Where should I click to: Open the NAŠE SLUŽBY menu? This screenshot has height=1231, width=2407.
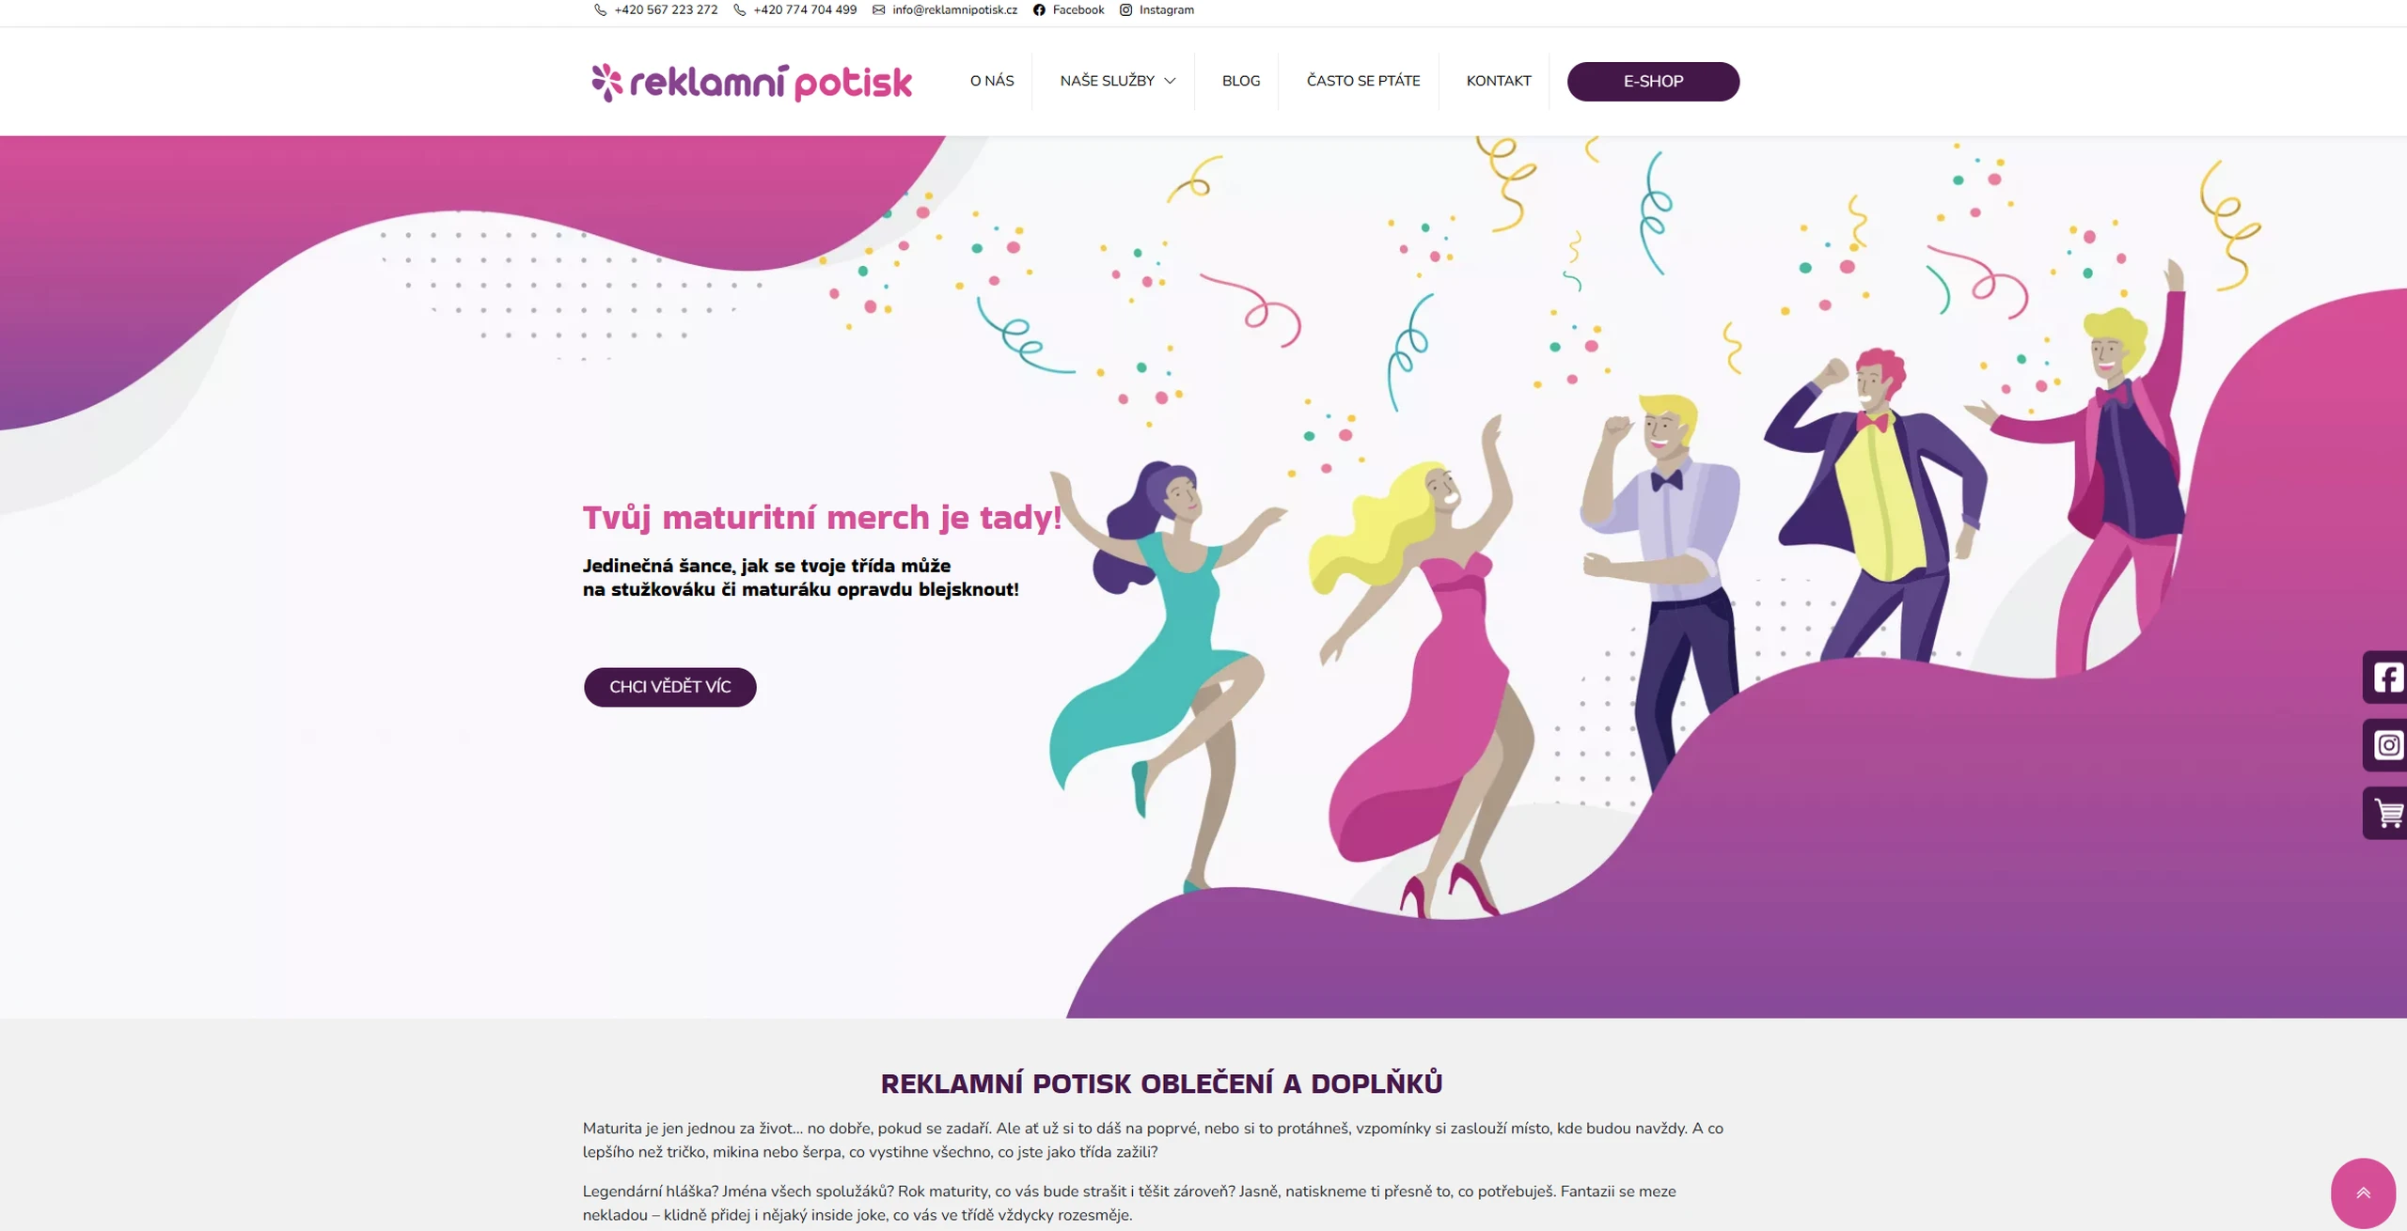point(1117,81)
